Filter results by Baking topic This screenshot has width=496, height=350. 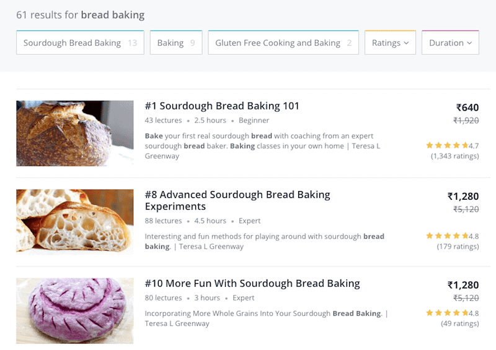pos(176,43)
